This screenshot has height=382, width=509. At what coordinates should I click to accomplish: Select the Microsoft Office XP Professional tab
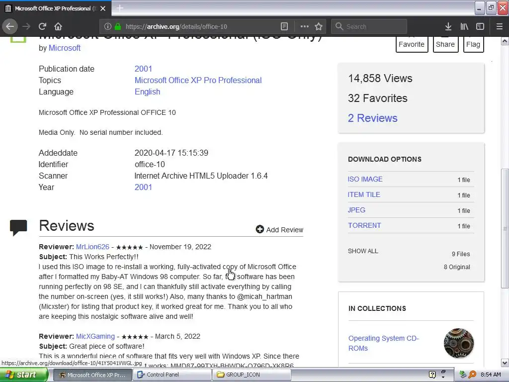click(x=56, y=8)
